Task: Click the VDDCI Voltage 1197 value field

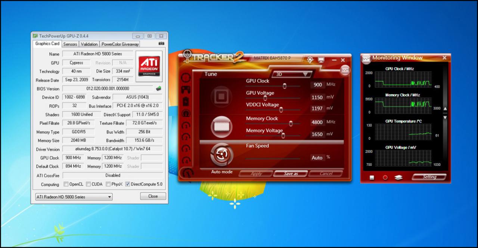Action: coord(317,108)
